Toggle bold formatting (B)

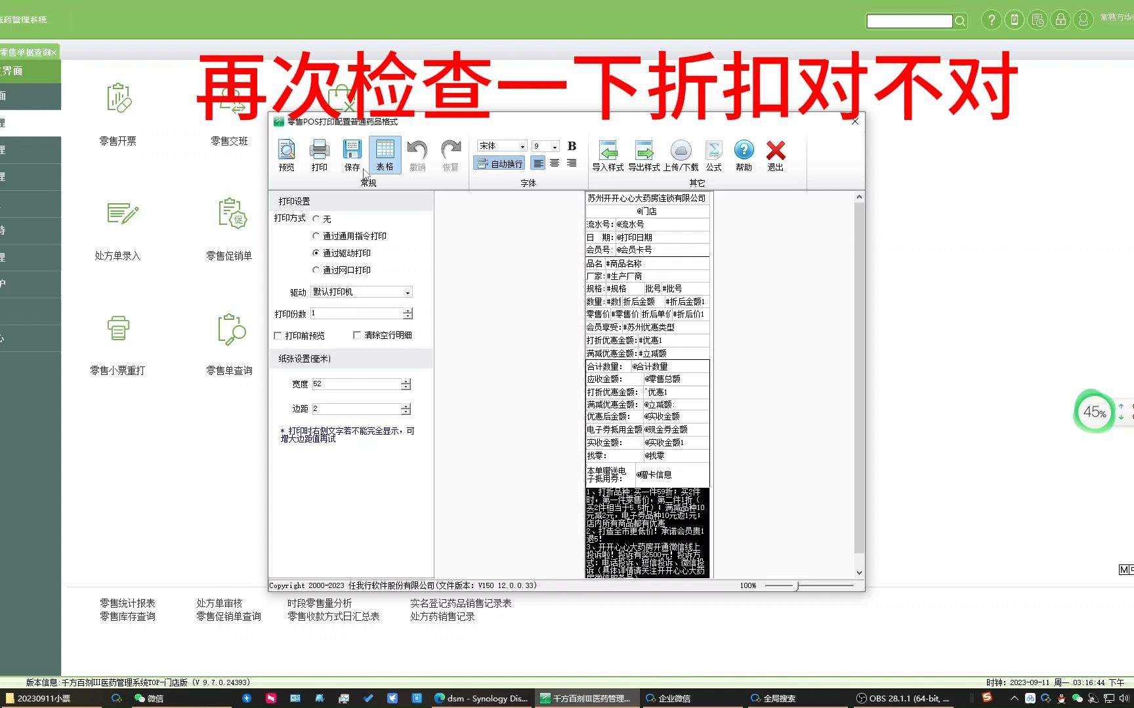point(572,146)
